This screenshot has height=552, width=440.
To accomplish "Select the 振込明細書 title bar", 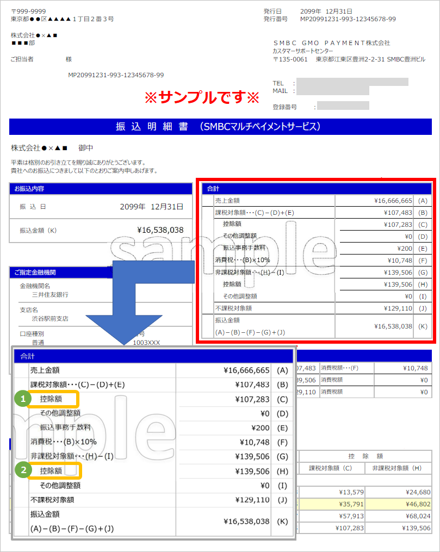I will click(x=220, y=126).
